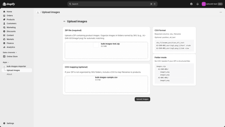Screen dimensions: 225x127
Task: Click the Products tag icon
Action: (4, 19)
